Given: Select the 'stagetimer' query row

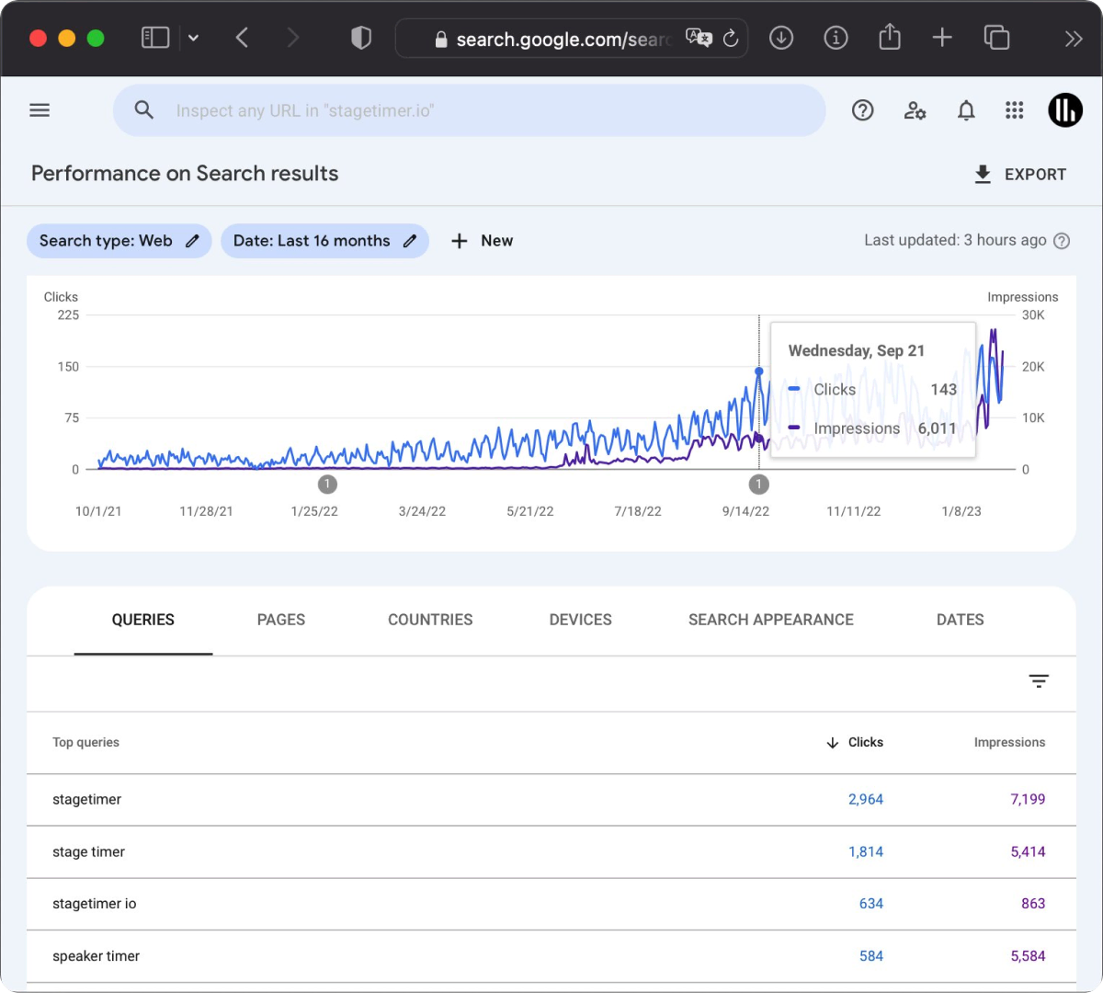Looking at the screenshot, I should pos(551,800).
